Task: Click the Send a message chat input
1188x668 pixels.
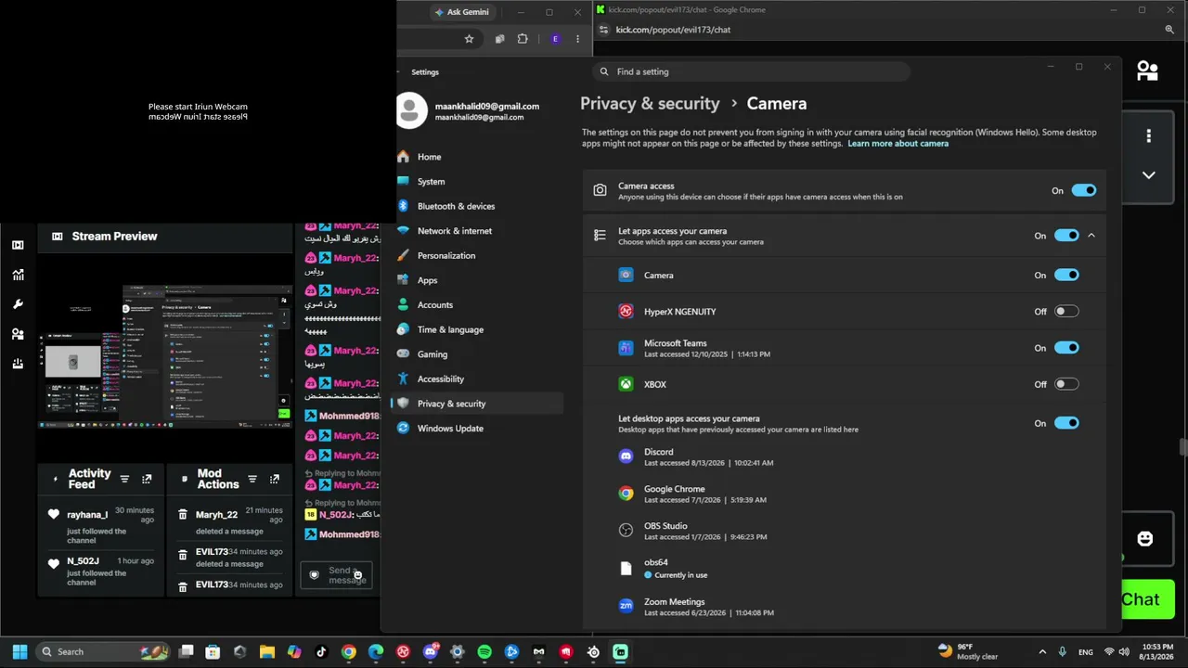Action: (x=336, y=575)
